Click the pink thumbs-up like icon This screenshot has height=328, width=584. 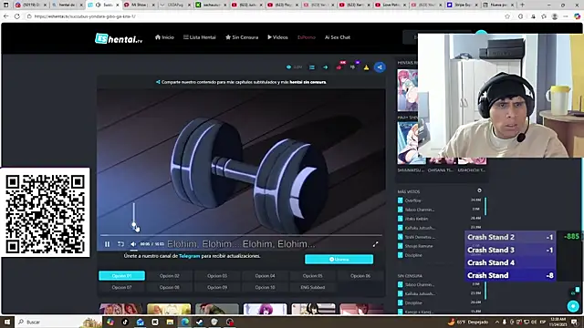[x=339, y=67]
